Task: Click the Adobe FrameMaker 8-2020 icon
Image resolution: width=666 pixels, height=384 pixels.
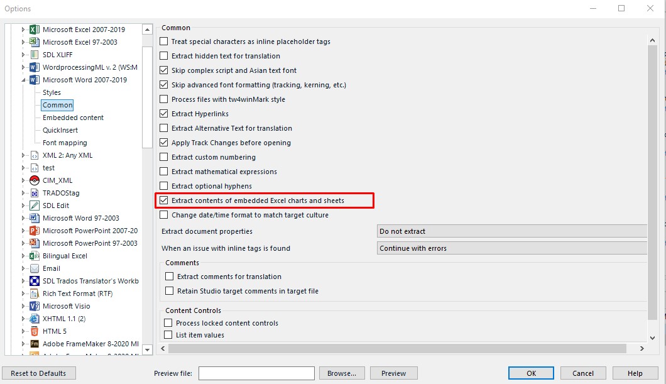Action: pyautogui.click(x=33, y=344)
